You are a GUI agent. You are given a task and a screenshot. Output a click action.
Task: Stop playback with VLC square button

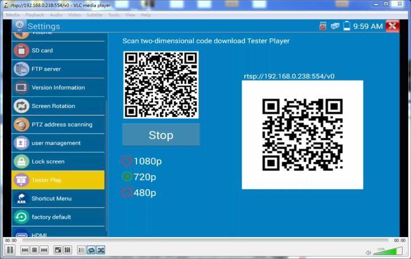pyautogui.click(x=34, y=250)
